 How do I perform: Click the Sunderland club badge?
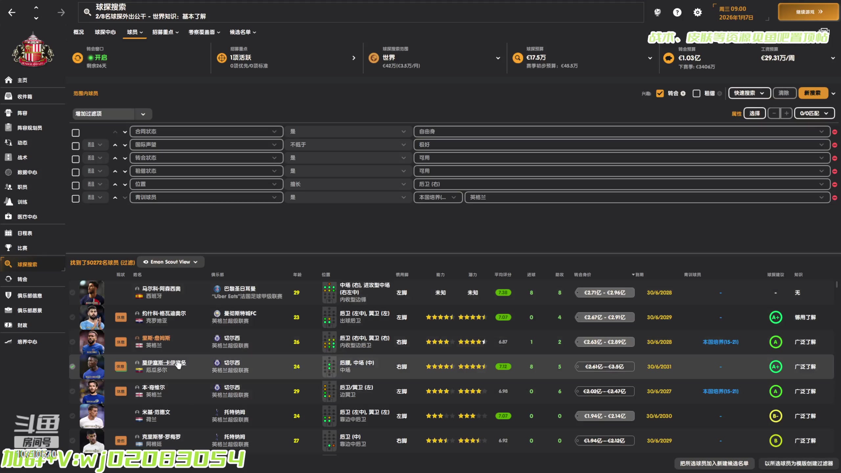coord(33,49)
